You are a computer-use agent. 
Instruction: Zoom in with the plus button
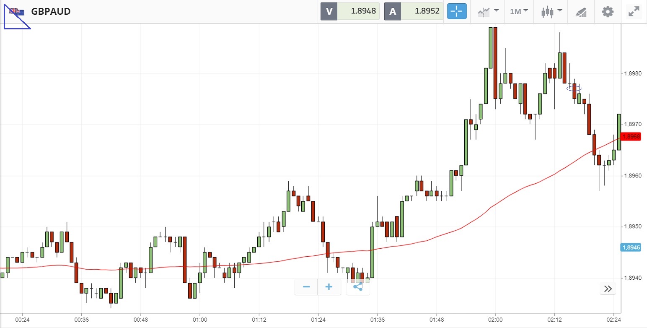329,287
